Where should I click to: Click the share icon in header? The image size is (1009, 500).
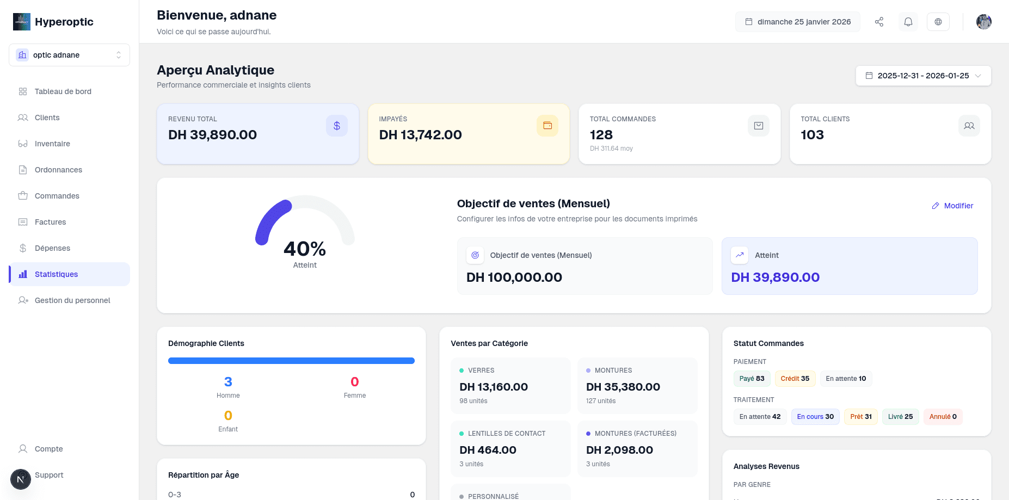tap(879, 22)
